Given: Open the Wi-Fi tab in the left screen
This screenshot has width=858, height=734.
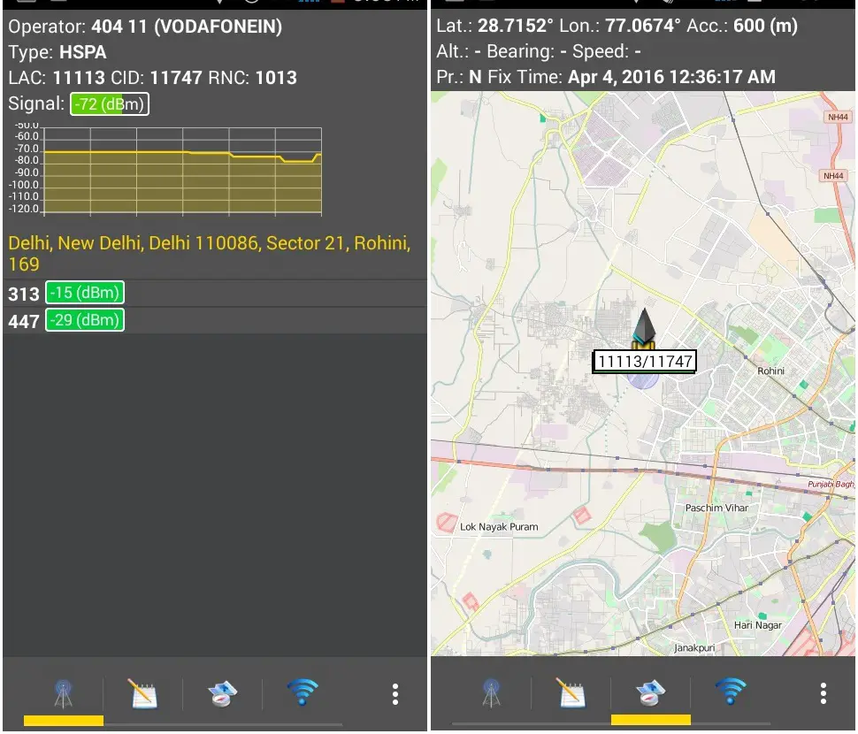Looking at the screenshot, I should pyautogui.click(x=302, y=692).
